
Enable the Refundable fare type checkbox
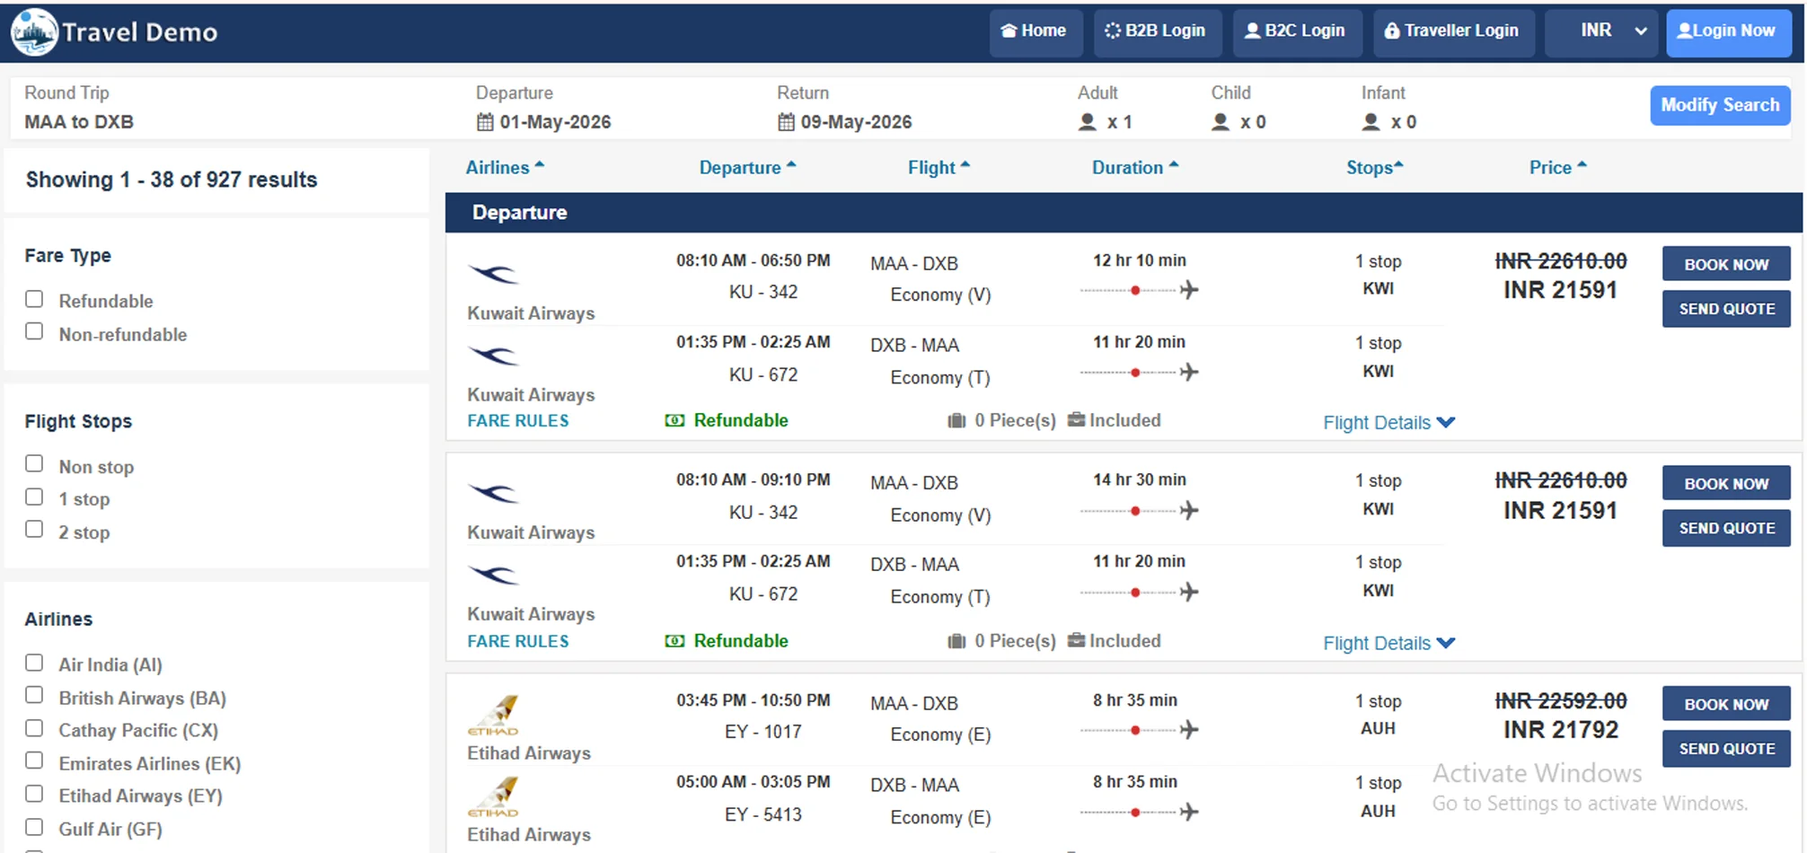[33, 298]
